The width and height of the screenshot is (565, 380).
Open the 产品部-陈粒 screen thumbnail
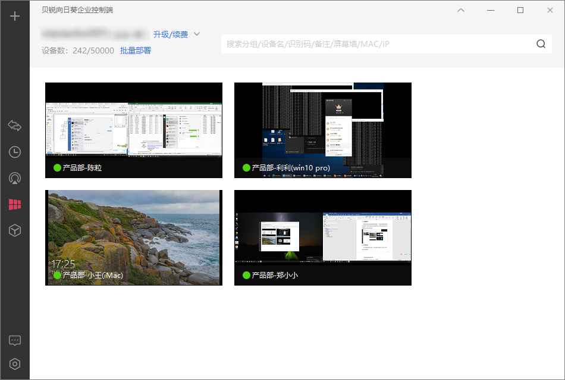point(134,130)
